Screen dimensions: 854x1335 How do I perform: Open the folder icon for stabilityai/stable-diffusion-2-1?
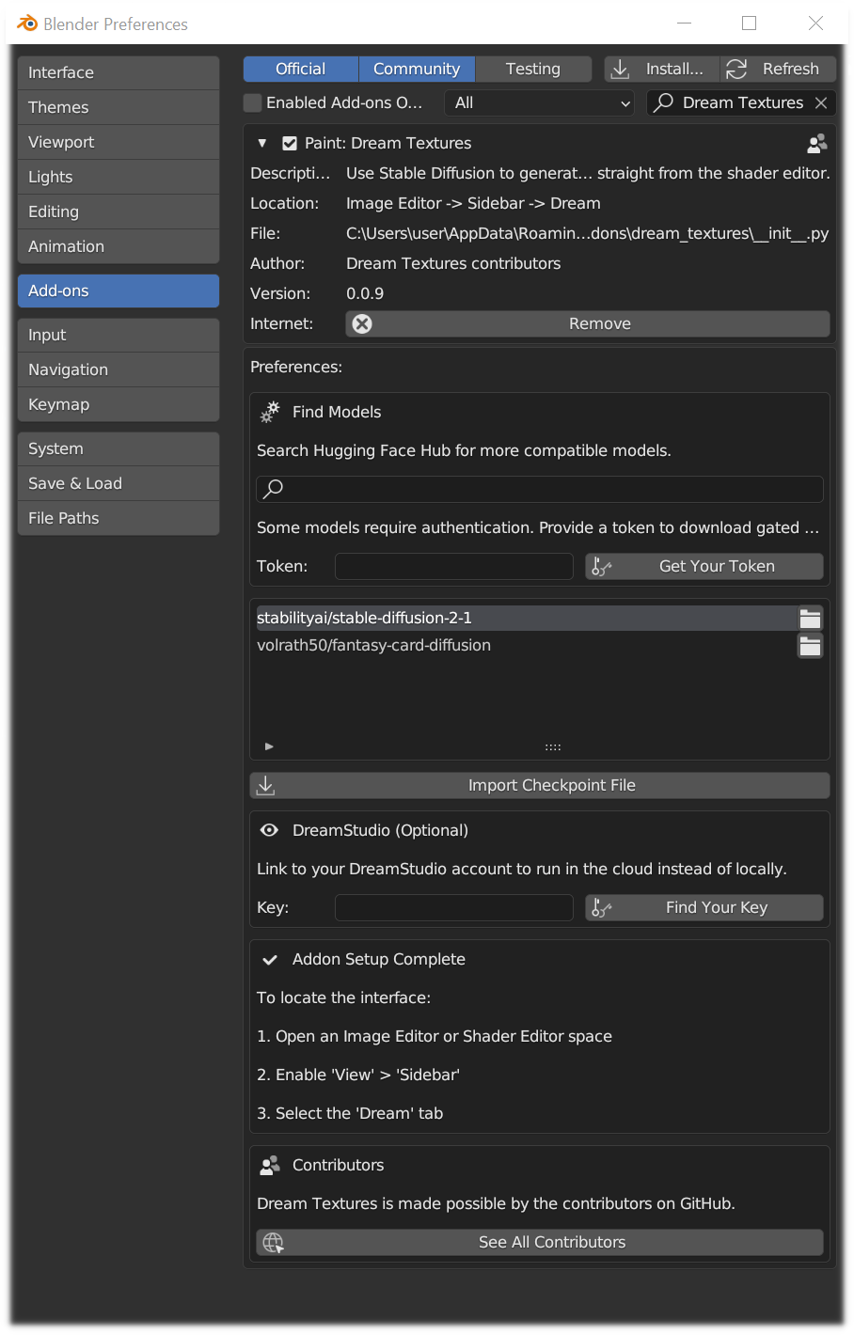pyautogui.click(x=810, y=618)
